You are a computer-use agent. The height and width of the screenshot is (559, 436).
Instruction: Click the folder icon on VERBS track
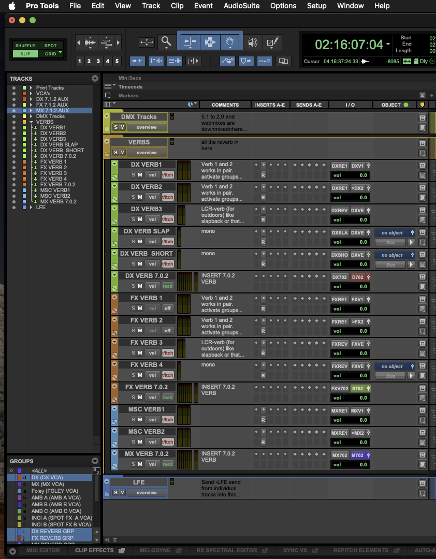click(x=107, y=154)
